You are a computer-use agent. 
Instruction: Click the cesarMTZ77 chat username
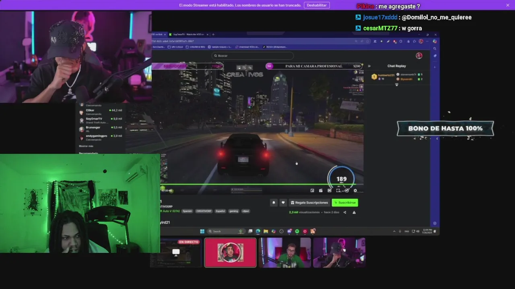click(x=380, y=28)
